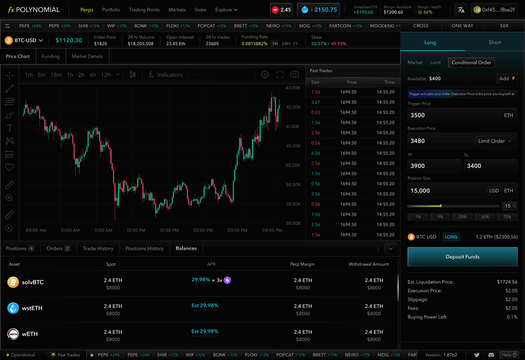Screen dimensions: 525x360
Task: Select the pattern drawing tool
Action: (9, 141)
